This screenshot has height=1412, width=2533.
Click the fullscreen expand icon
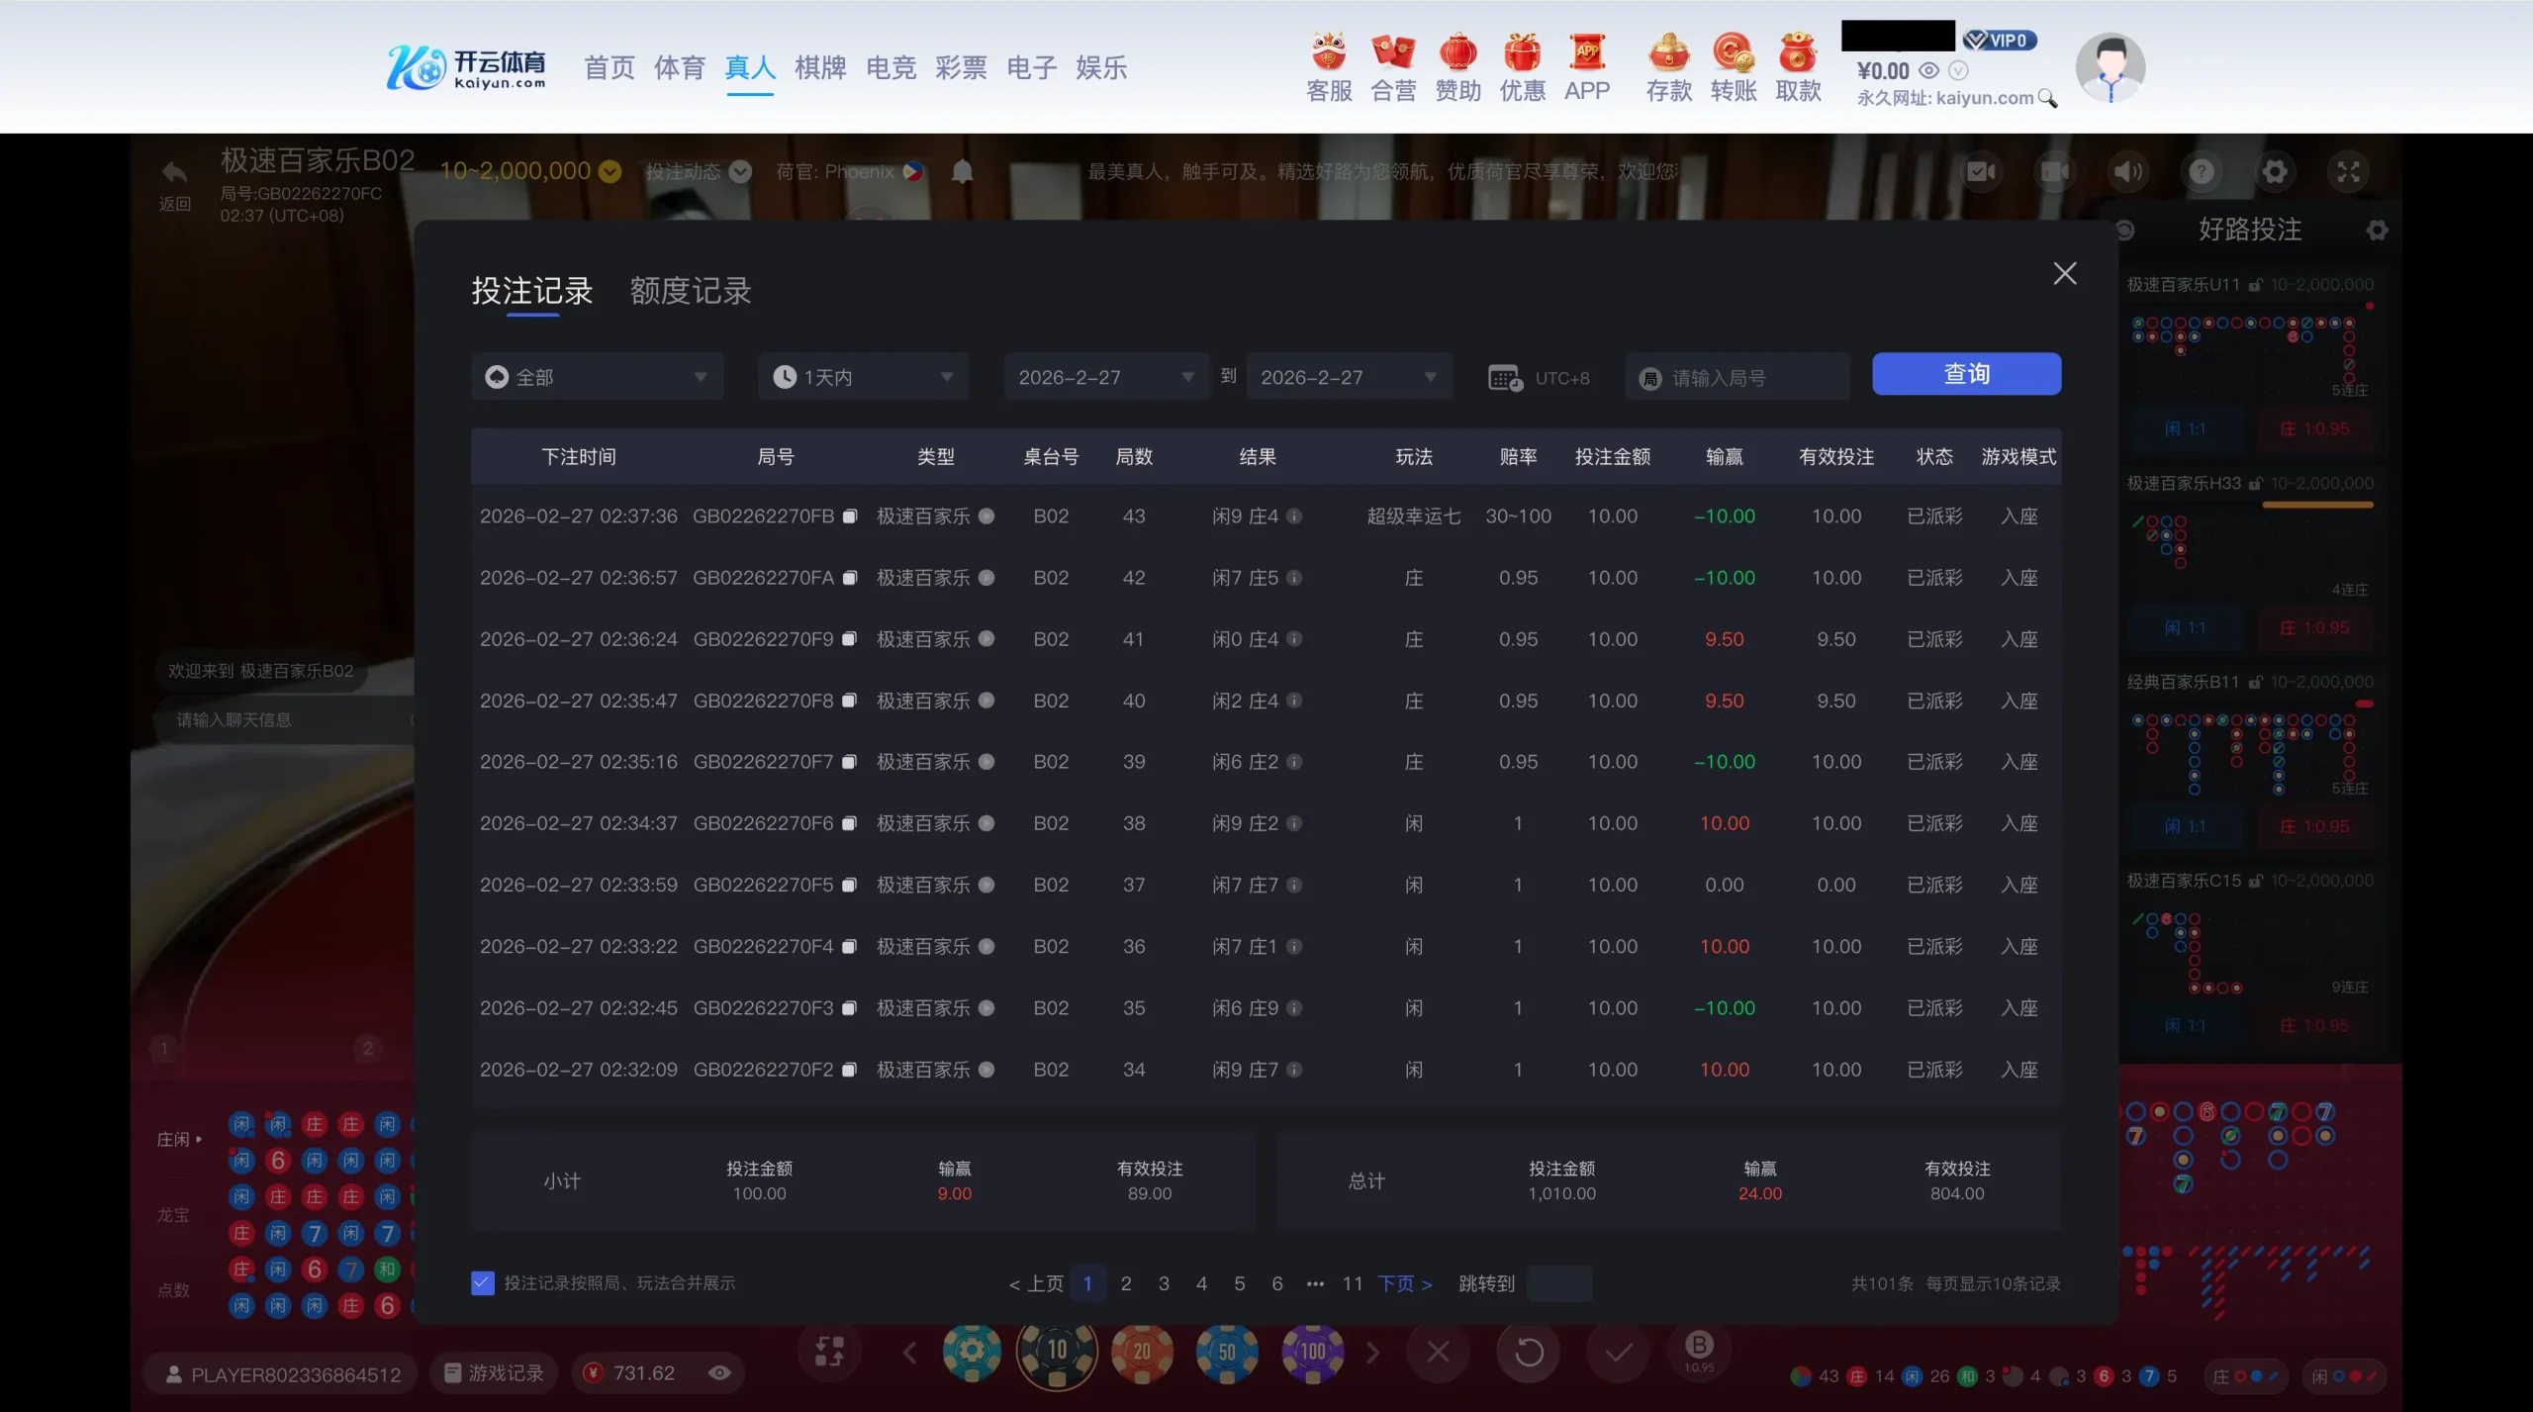2348,172
